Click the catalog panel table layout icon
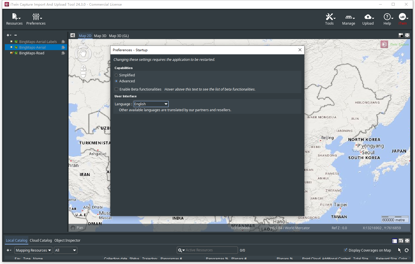The width and height of the screenshot is (415, 264). (x=395, y=241)
